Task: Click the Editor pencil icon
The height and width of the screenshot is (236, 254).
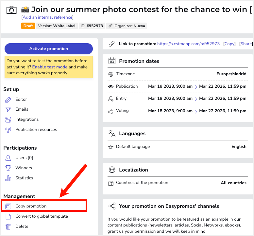Action: pos(8,100)
